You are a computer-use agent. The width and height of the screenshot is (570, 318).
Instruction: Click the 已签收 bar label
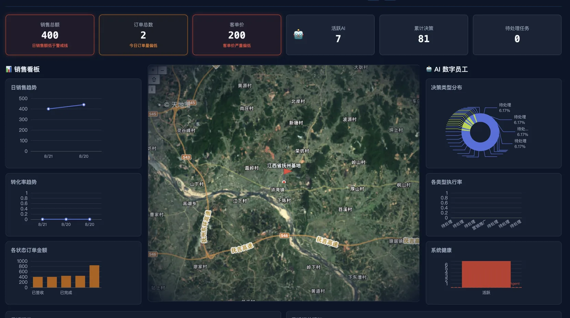click(38, 293)
